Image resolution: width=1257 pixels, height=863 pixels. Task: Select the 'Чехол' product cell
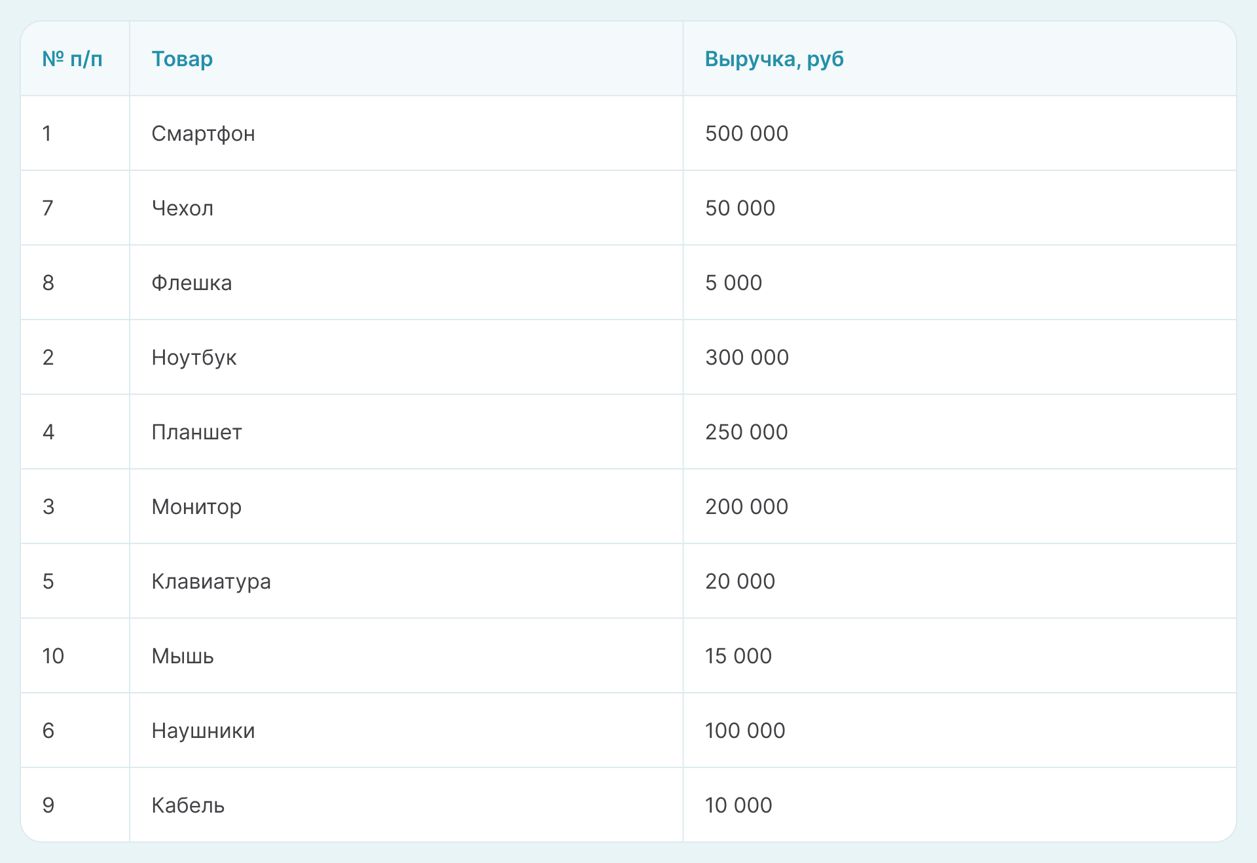[182, 208]
